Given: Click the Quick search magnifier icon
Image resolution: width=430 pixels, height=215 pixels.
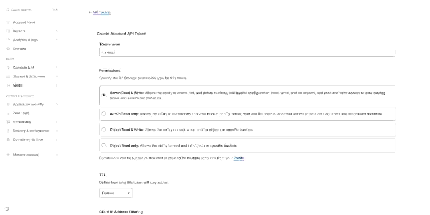Looking at the screenshot, I should click(8, 10).
